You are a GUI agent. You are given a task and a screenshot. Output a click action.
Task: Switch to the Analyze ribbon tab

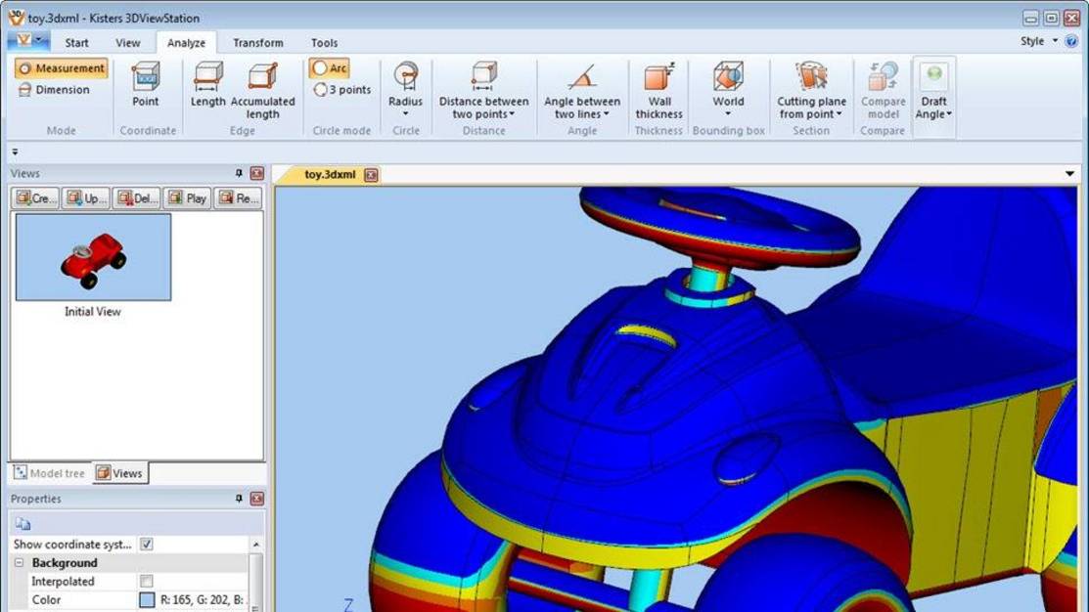tap(186, 43)
